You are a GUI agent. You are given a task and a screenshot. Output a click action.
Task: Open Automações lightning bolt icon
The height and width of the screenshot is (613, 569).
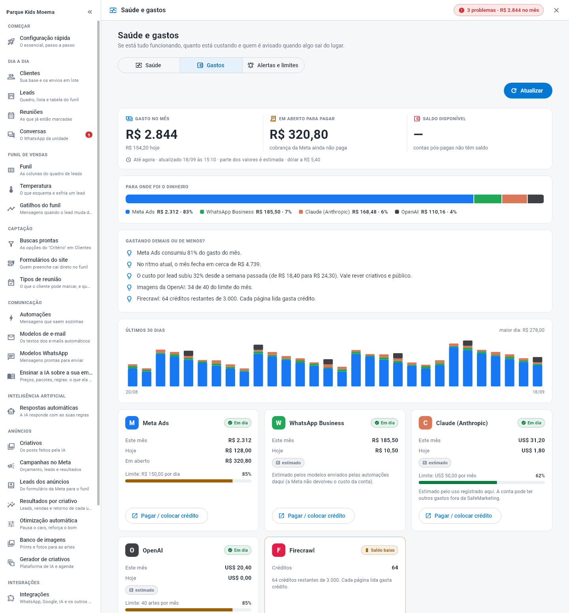(11, 318)
